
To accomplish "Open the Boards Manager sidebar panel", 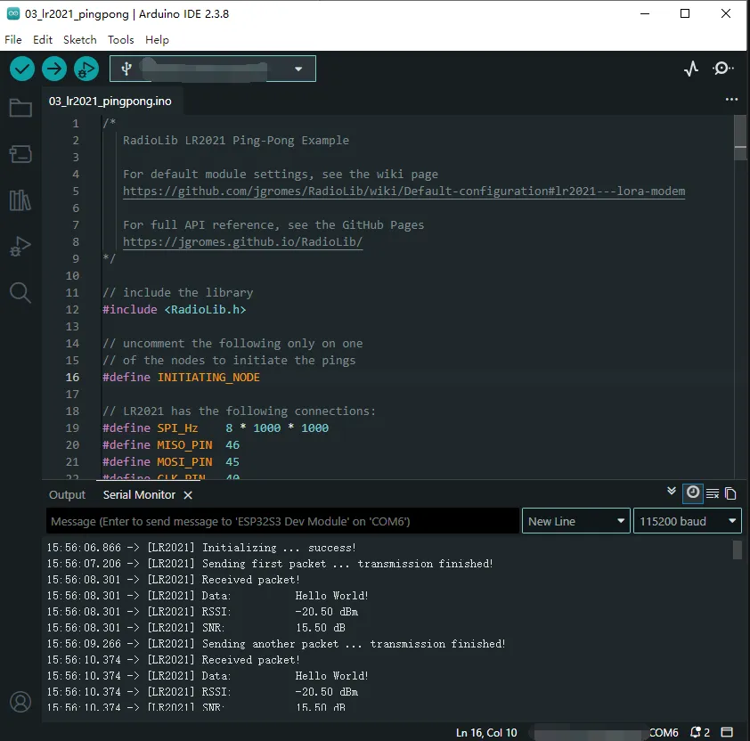I will (20, 154).
